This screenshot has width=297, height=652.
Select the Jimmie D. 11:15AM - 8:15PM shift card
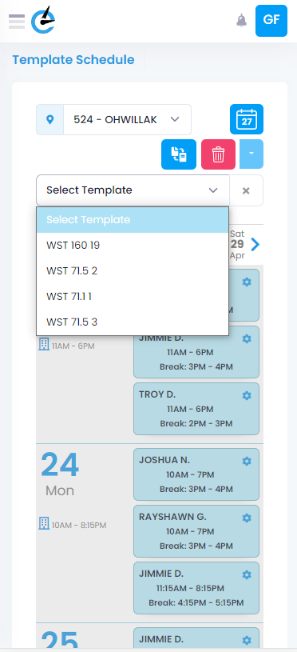(x=196, y=588)
